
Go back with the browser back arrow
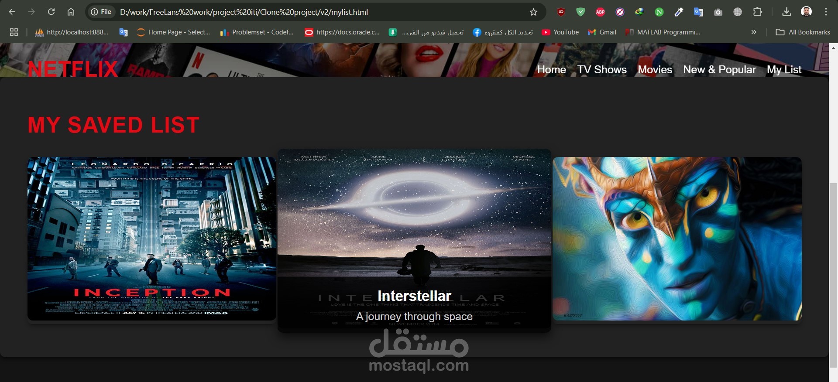[x=12, y=12]
